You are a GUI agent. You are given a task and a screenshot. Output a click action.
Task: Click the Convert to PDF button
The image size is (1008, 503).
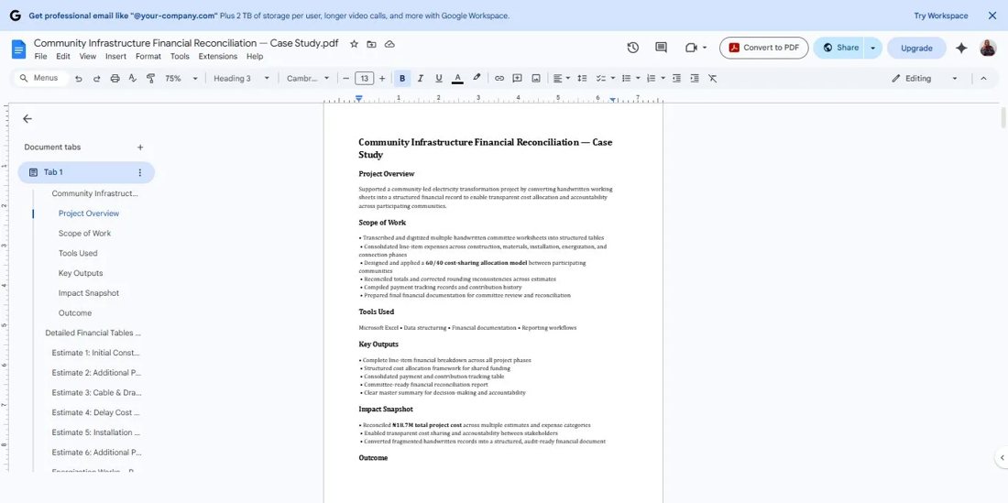pos(763,48)
